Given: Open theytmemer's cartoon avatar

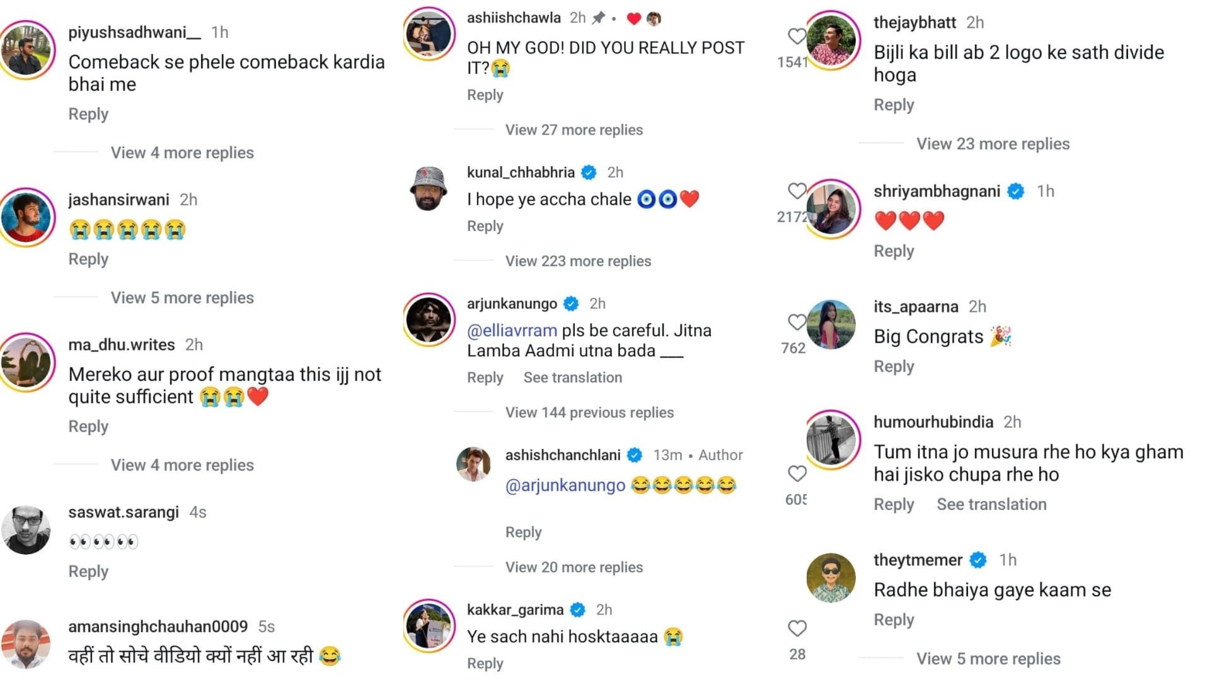Looking at the screenshot, I should [x=831, y=578].
